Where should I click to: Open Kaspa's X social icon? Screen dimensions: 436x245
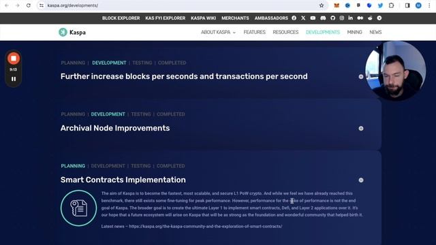[303, 18]
